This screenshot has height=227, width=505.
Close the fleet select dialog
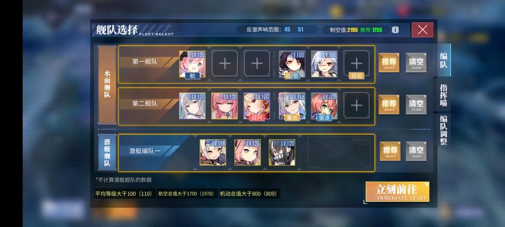422,30
